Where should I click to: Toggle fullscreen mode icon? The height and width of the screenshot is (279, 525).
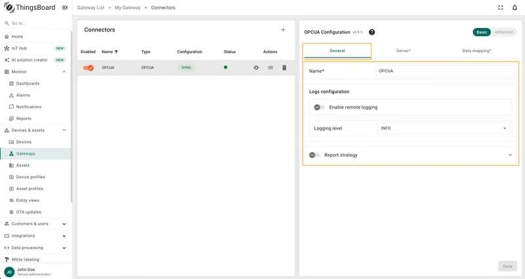pyautogui.click(x=501, y=8)
